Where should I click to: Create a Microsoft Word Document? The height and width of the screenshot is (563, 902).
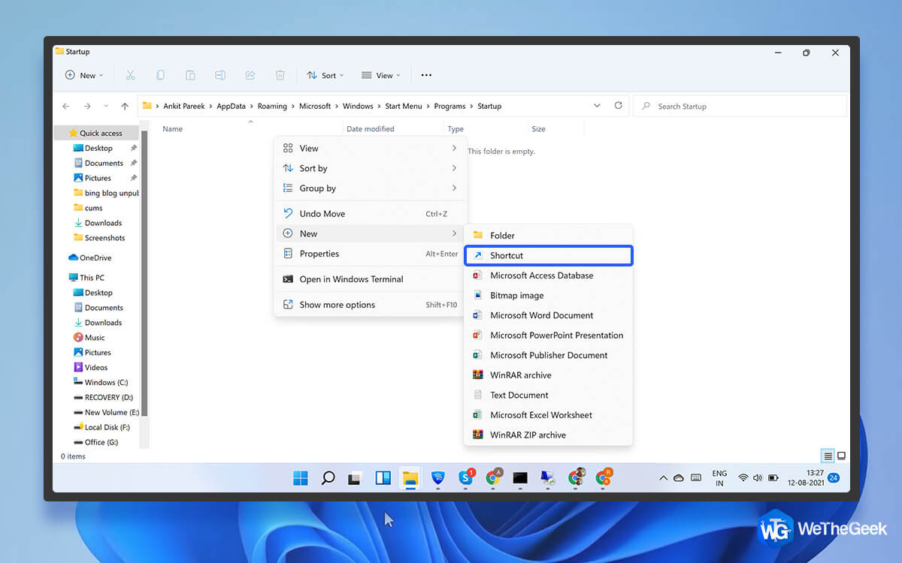coord(549,315)
